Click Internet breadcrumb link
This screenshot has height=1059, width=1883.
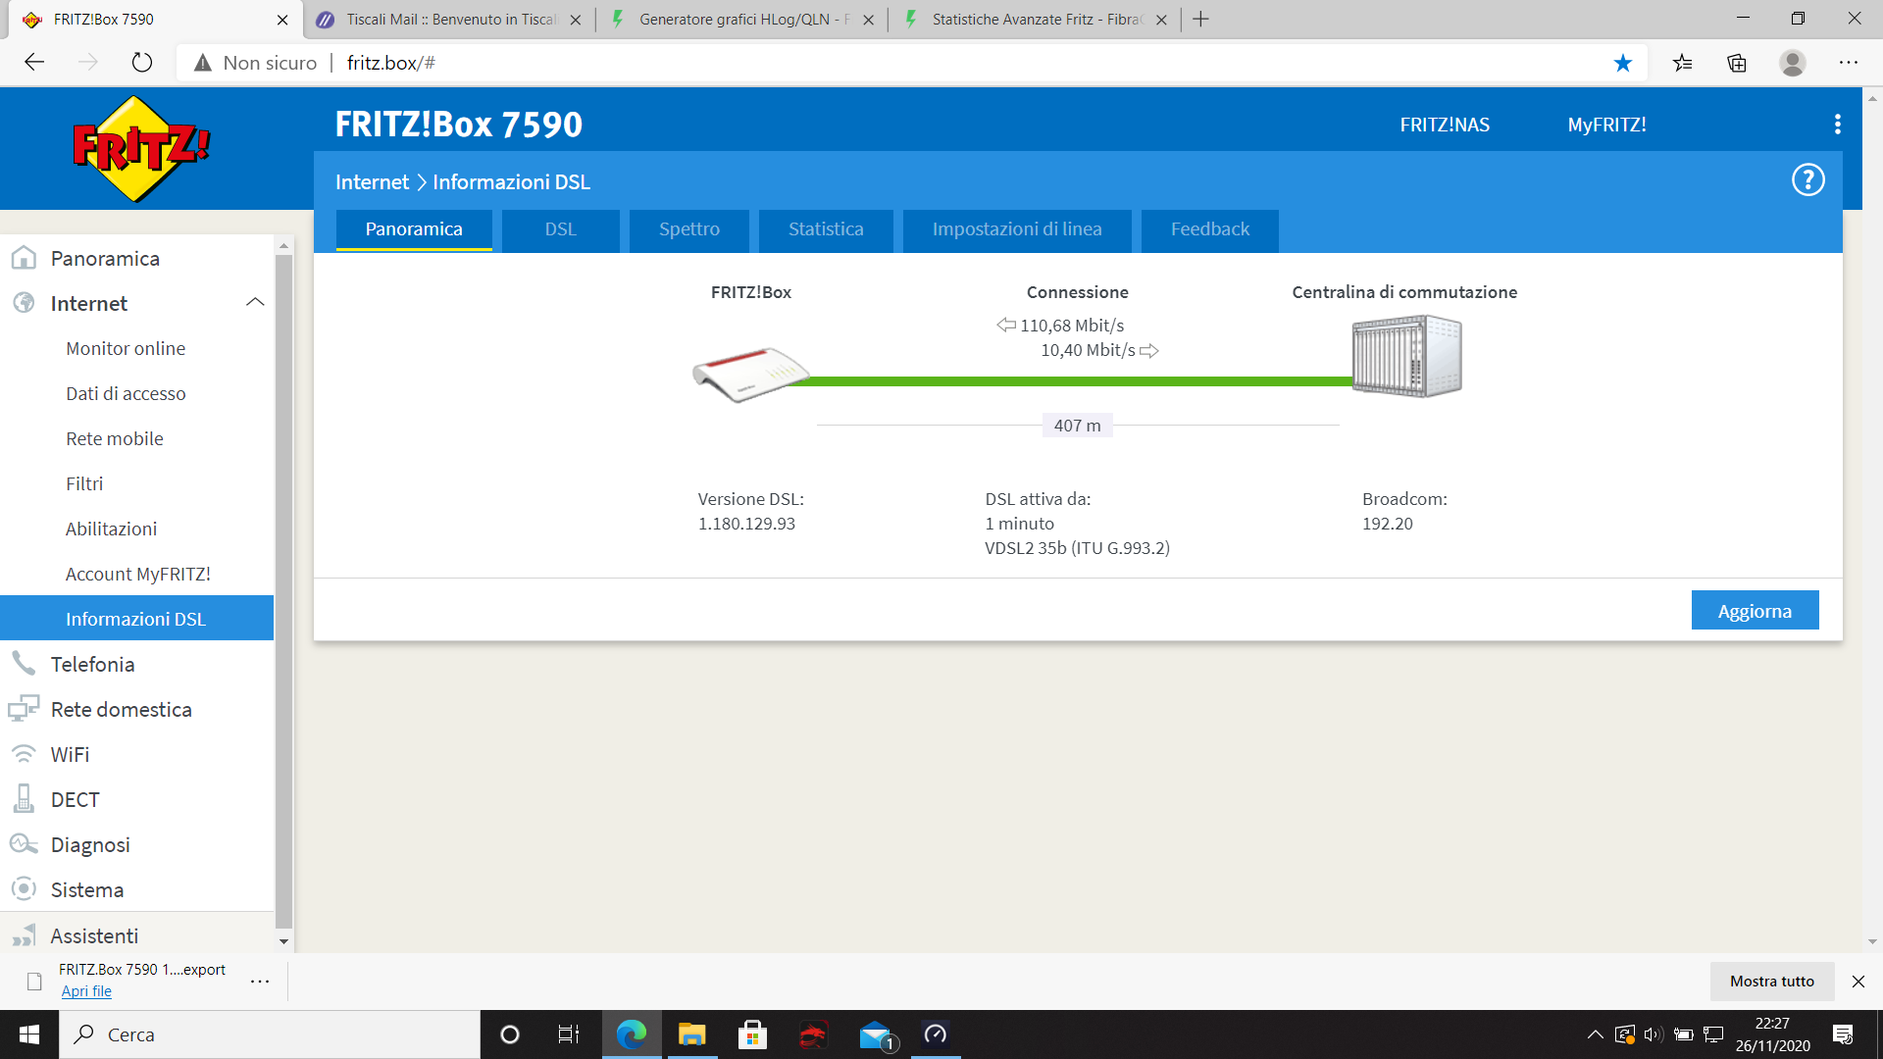click(x=372, y=181)
